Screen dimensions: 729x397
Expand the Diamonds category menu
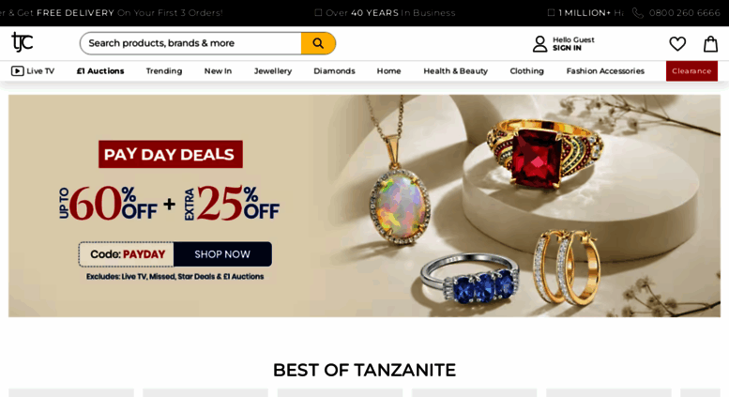click(x=334, y=70)
